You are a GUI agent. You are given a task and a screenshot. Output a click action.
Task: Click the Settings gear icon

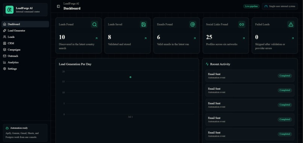(x=5, y=69)
